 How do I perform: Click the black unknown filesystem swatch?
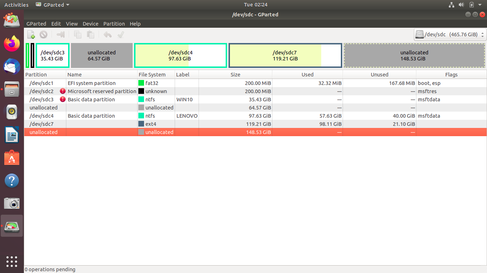pos(141,91)
